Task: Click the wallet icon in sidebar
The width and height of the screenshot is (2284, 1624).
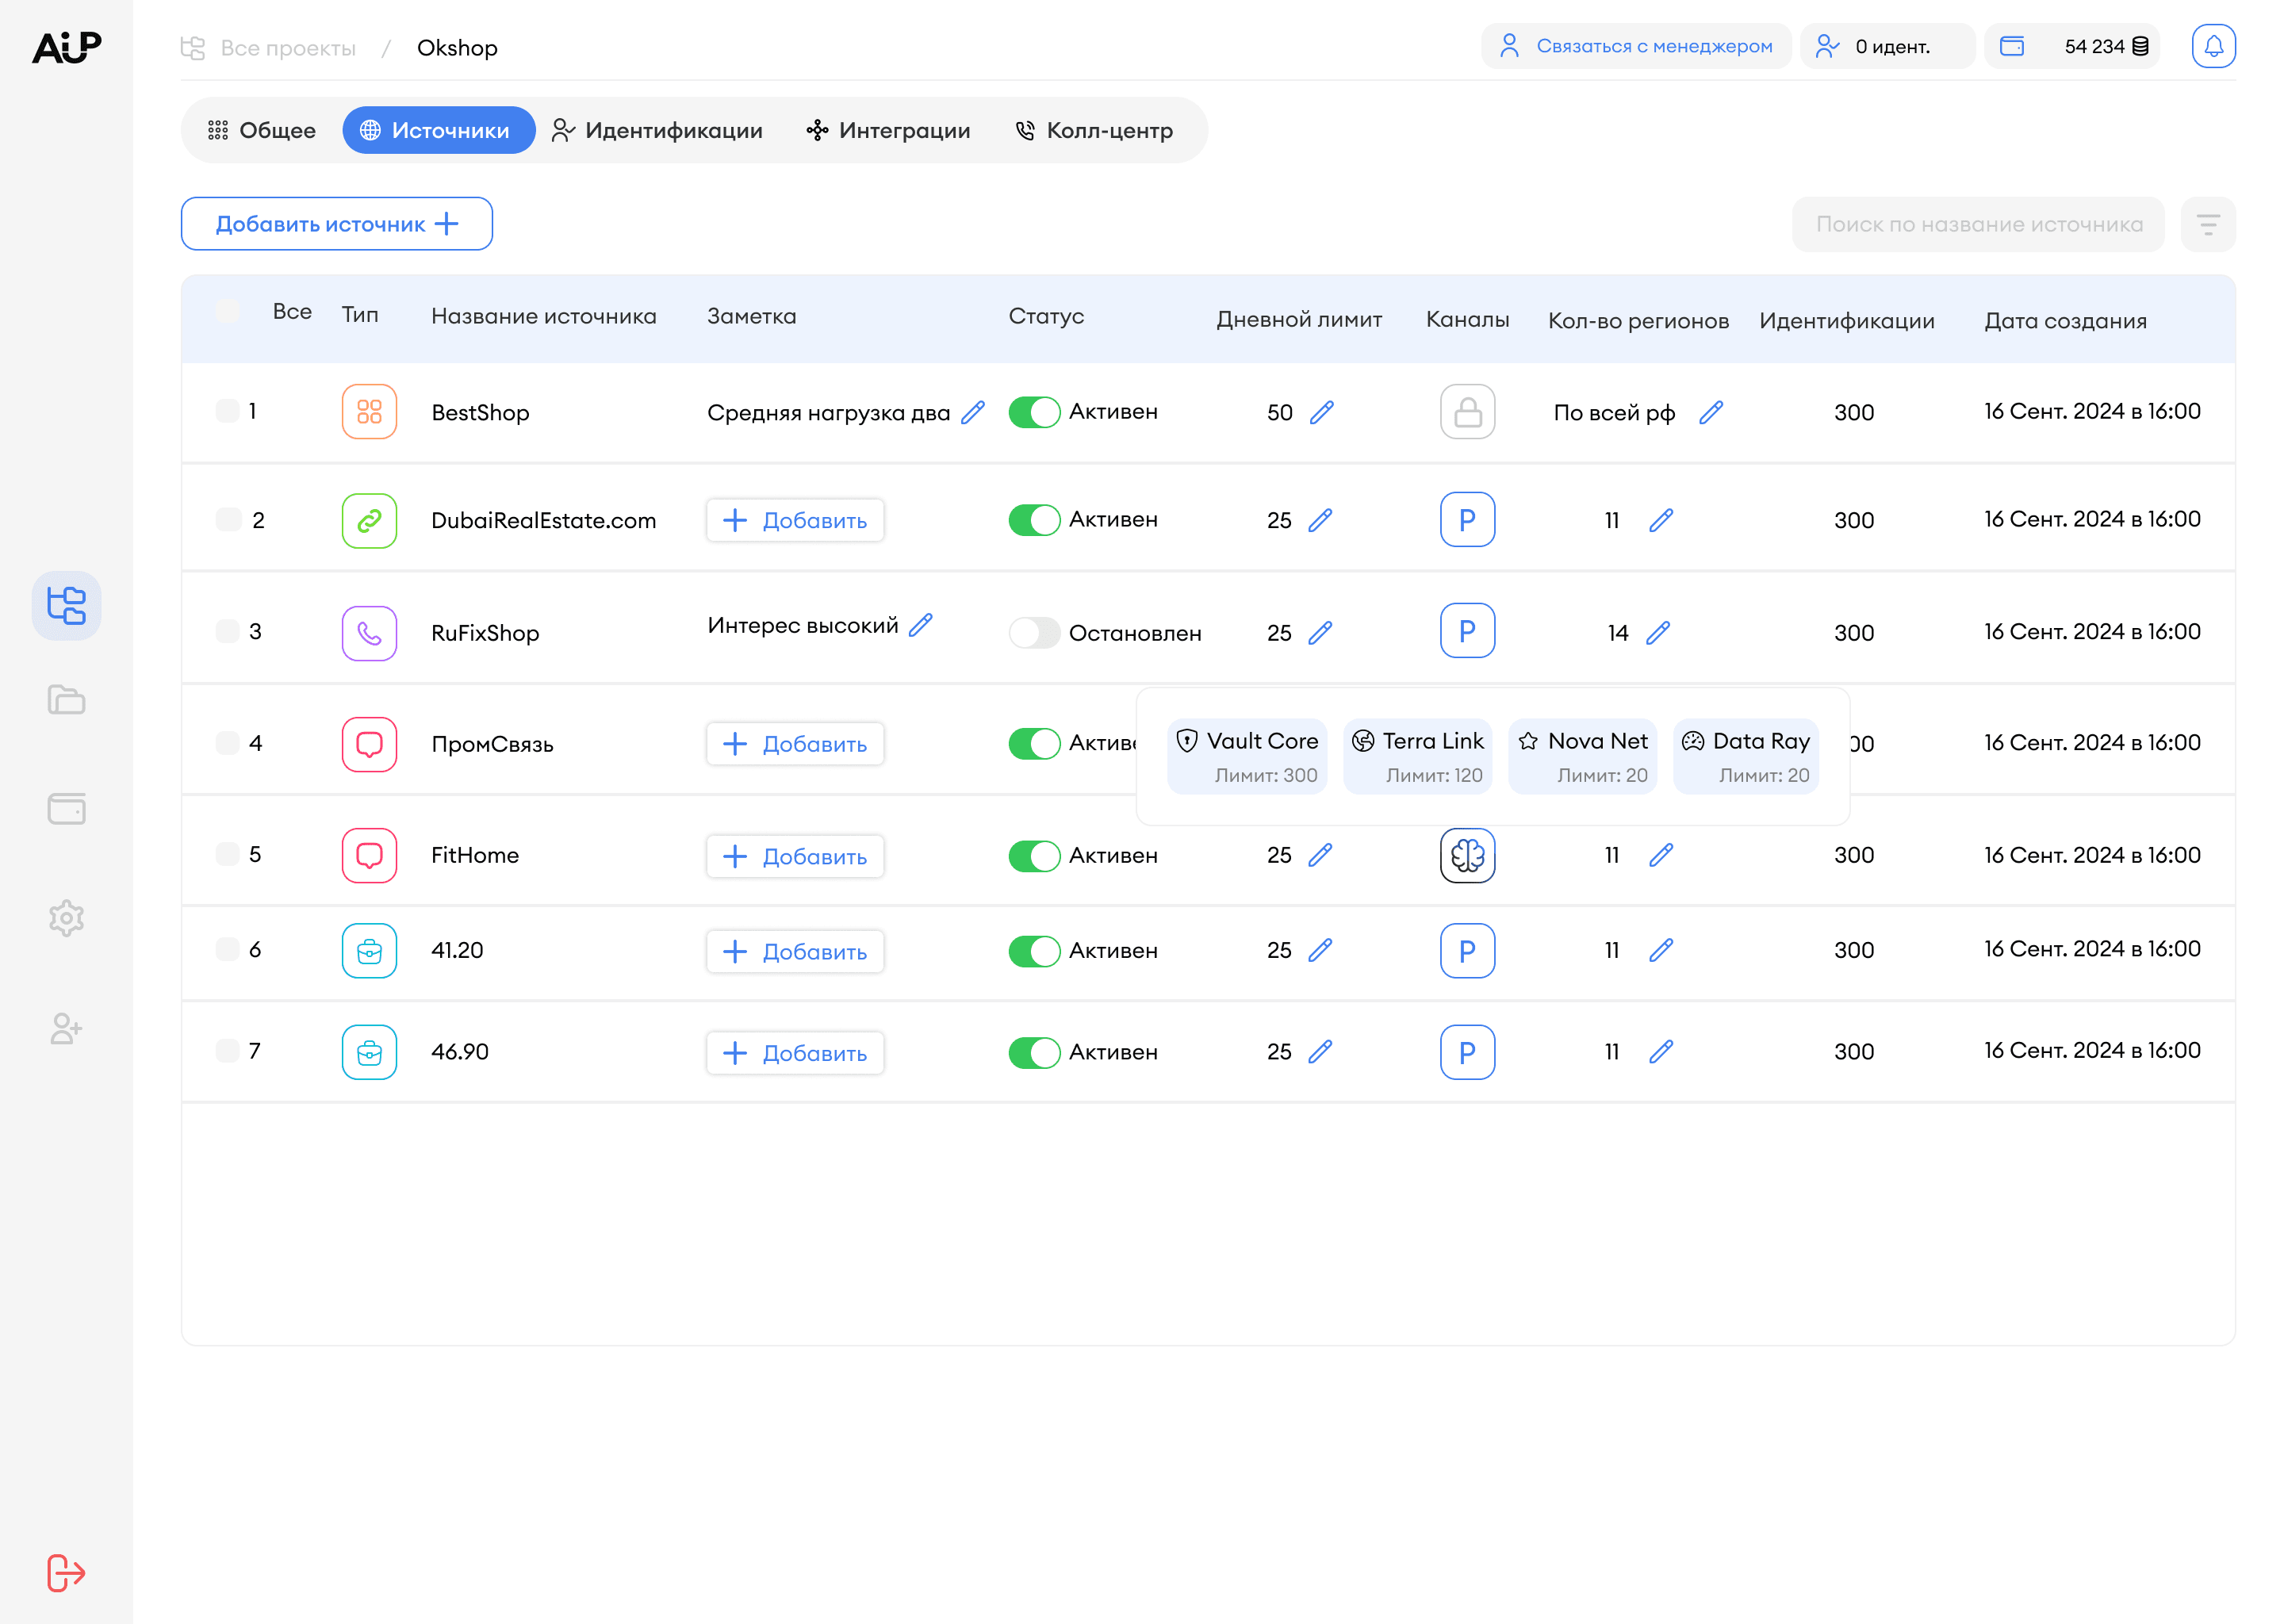Action: click(66, 808)
